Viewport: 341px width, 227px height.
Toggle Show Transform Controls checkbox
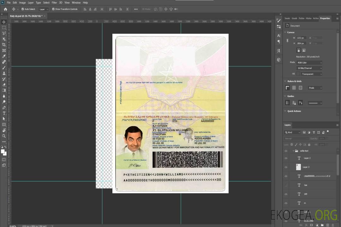tap(53, 9)
